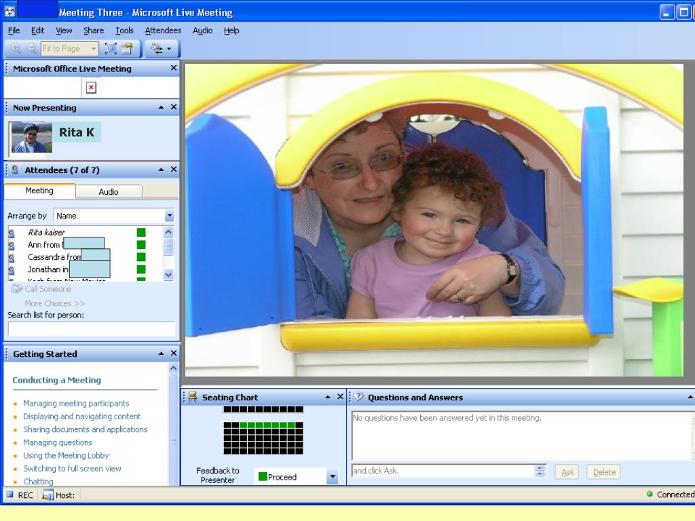Open the Arrange by Name dropdown
Viewport: 695px width, 521px height.
click(x=169, y=216)
